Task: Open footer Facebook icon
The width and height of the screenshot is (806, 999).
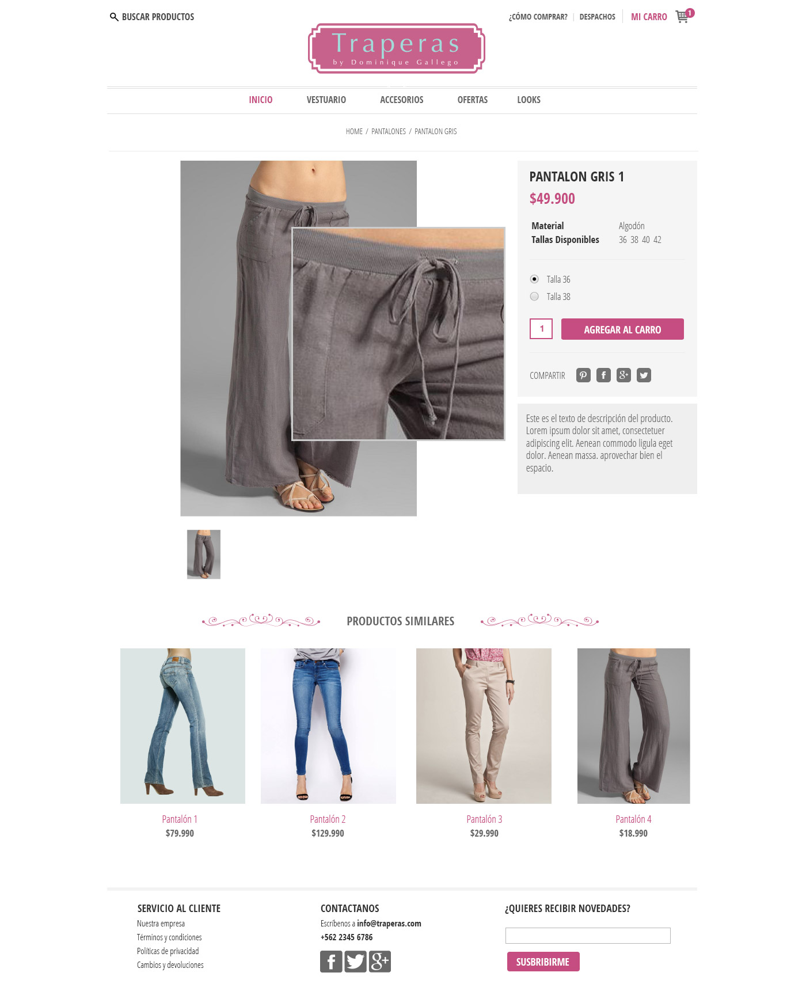Action: point(331,962)
